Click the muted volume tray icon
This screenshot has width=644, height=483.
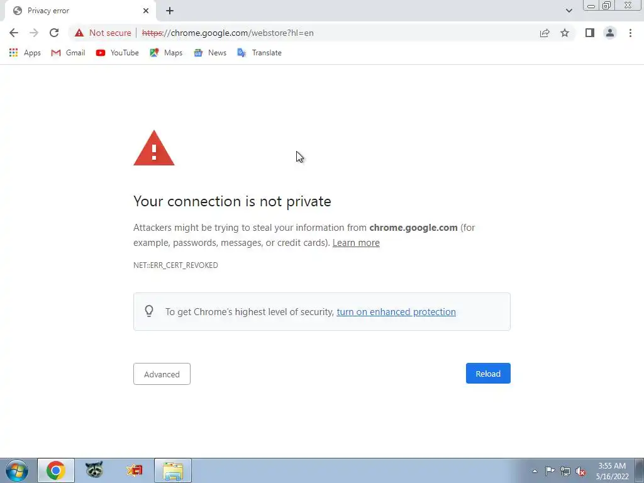(580, 471)
